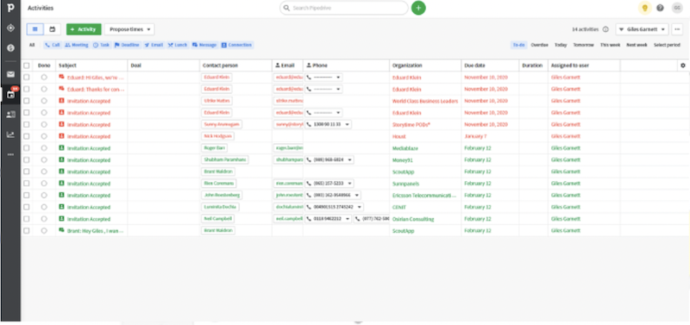This screenshot has height=325, width=690.
Task: Filter activities by Task type
Action: click(101, 45)
